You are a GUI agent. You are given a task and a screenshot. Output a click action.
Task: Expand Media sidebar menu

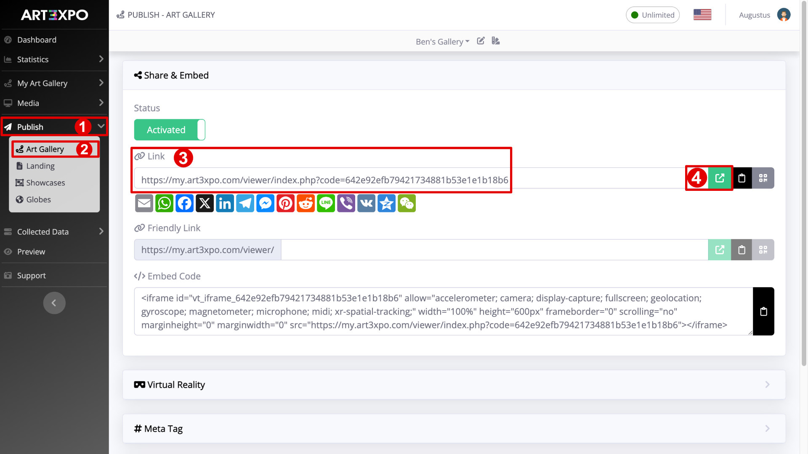pos(54,103)
